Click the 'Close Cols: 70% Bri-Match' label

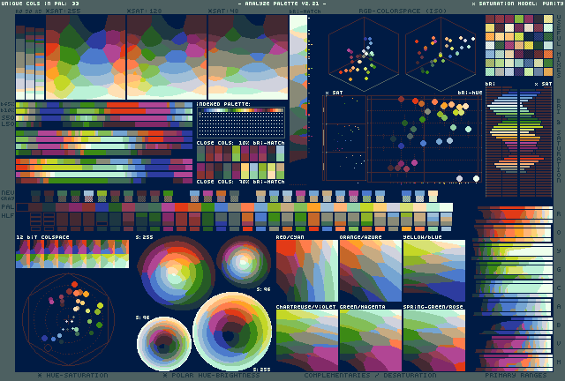coord(240,182)
